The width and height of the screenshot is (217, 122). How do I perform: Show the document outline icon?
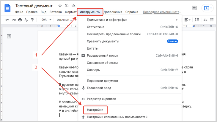pyautogui.click(x=9, y=36)
